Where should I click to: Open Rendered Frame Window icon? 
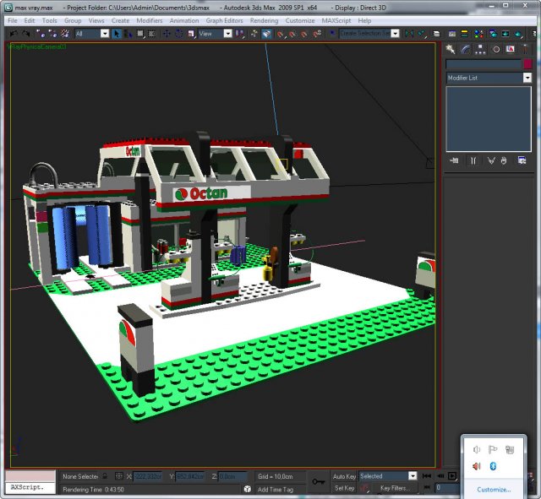pos(505,34)
